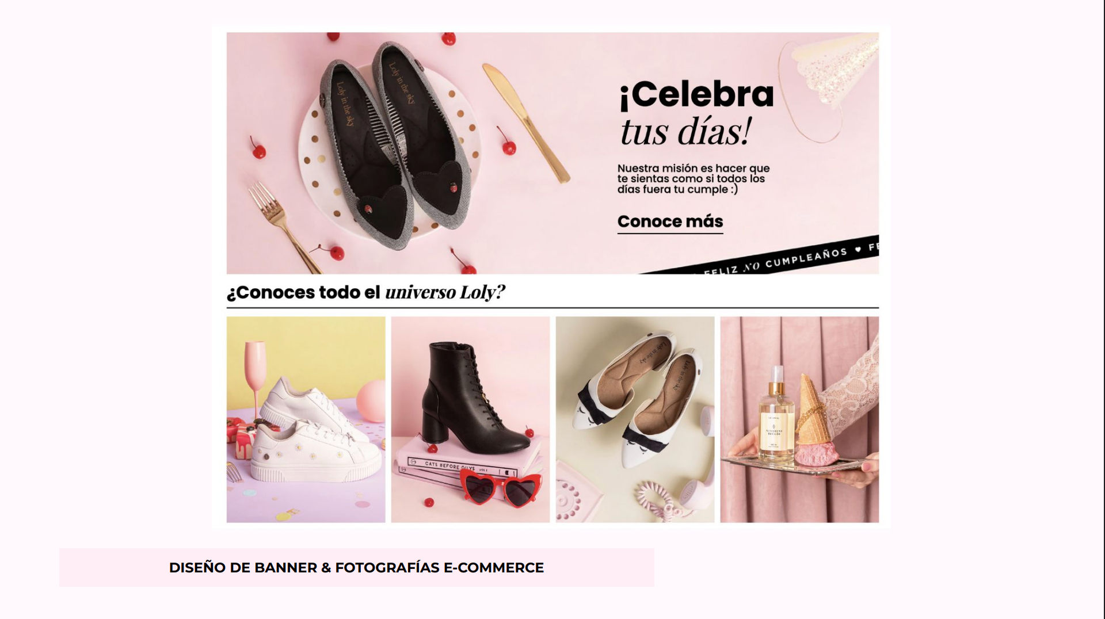Click the "¿Conoces todo el universo Loly?" heading

click(x=365, y=292)
